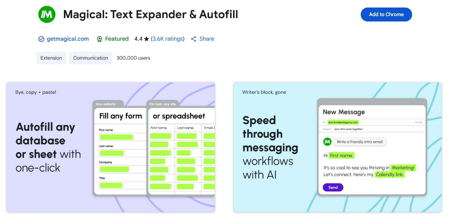Click the green 'First name' highlight chip
Viewport: 449px width, 218px height.
[x=341, y=156]
